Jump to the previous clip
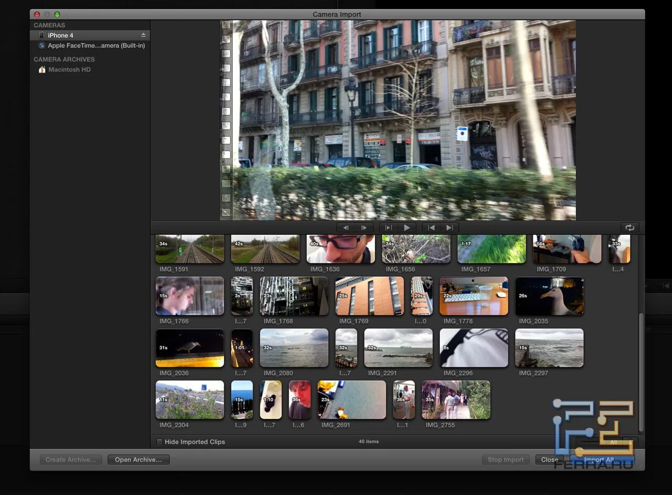This screenshot has height=495, width=672. [x=431, y=228]
